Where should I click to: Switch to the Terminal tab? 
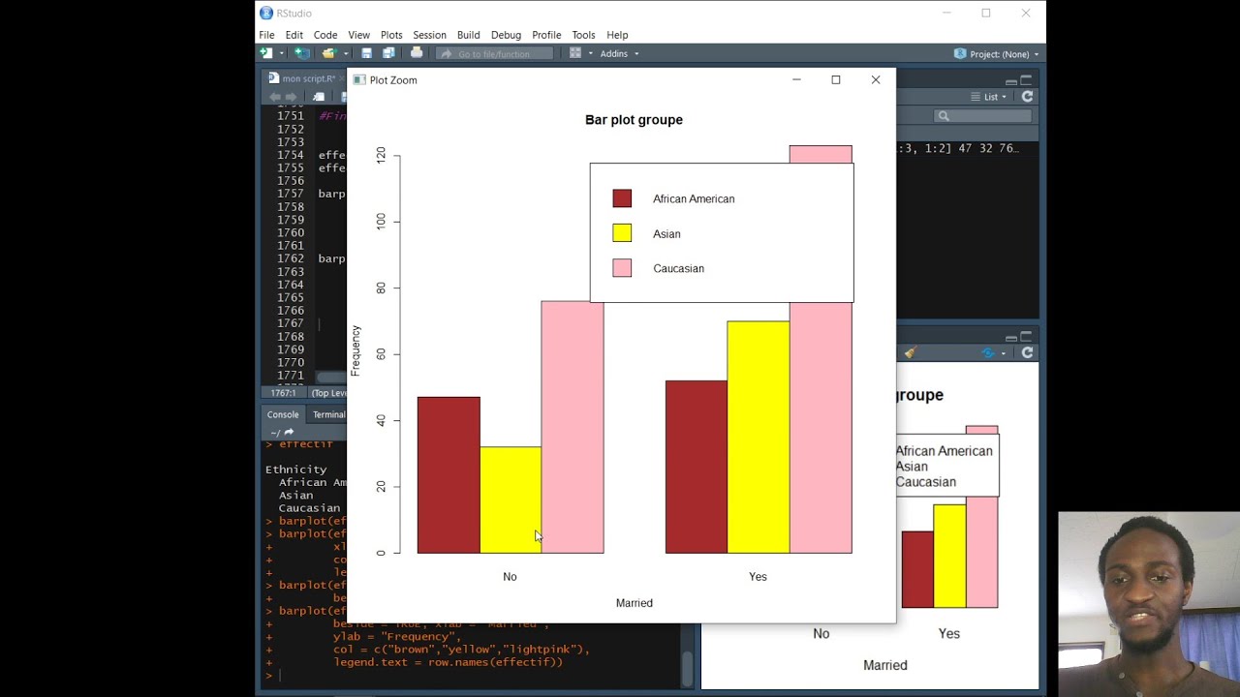[x=329, y=414]
